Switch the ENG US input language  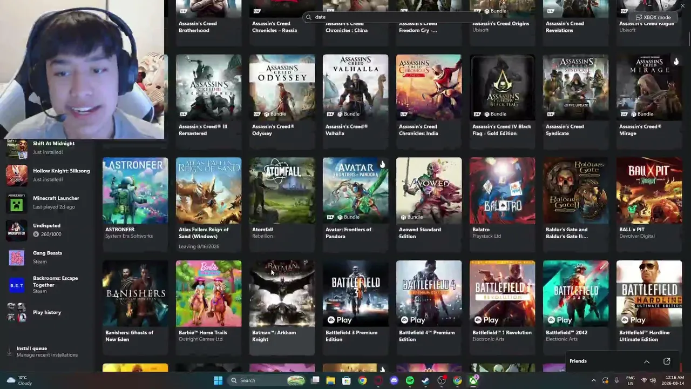point(630,380)
